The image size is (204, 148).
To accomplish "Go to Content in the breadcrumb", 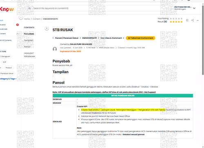I will click(36, 19).
